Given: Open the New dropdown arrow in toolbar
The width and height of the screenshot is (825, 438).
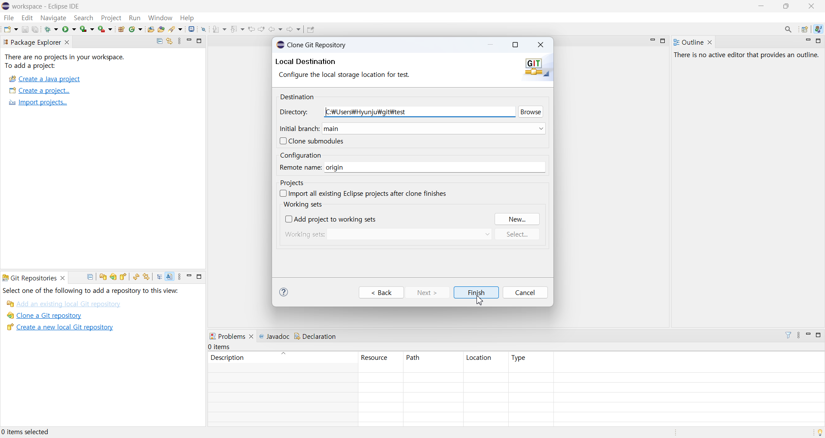Looking at the screenshot, I should (16, 29).
